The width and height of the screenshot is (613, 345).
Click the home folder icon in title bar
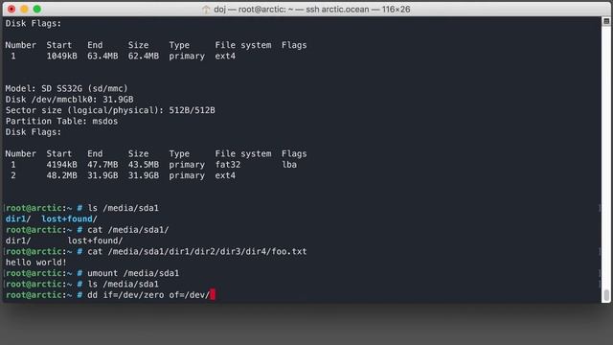[x=206, y=10]
